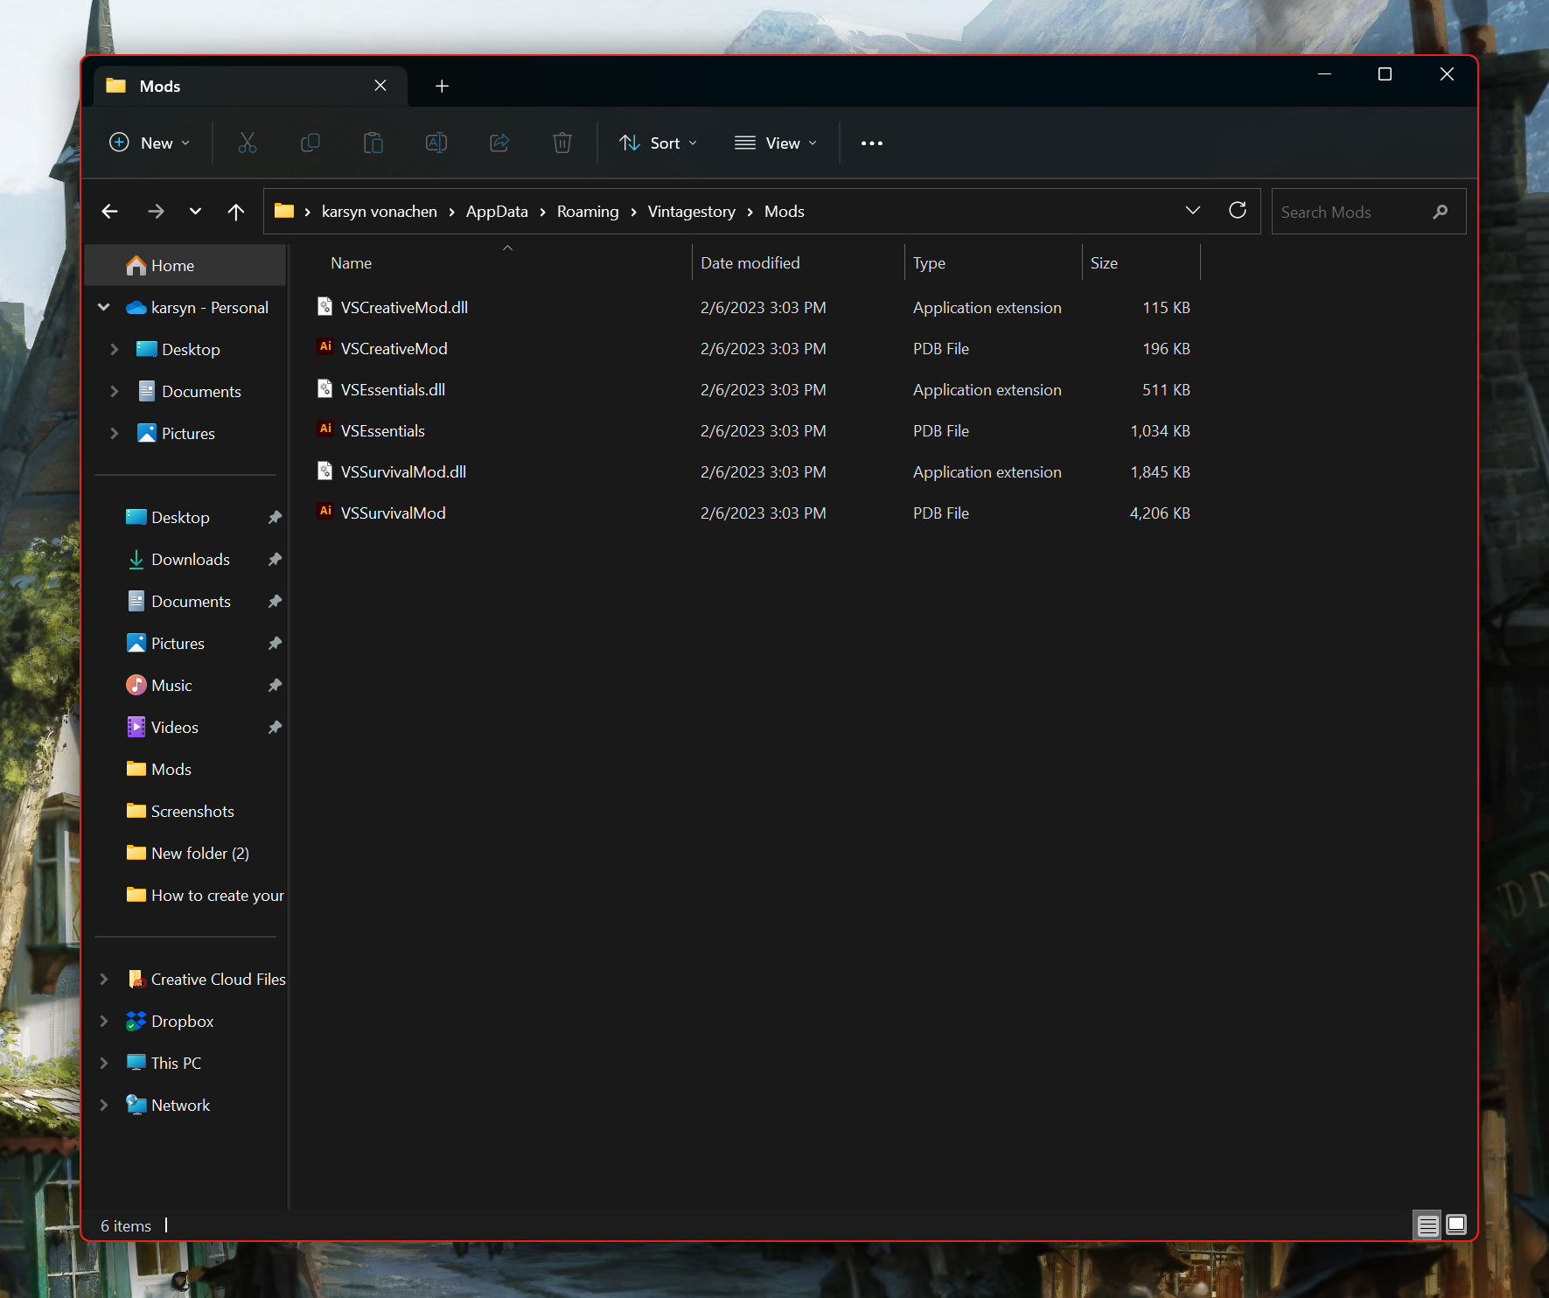This screenshot has width=1549, height=1298.
Task: Click the Cut scissors icon in toolbar
Action: pyautogui.click(x=248, y=143)
